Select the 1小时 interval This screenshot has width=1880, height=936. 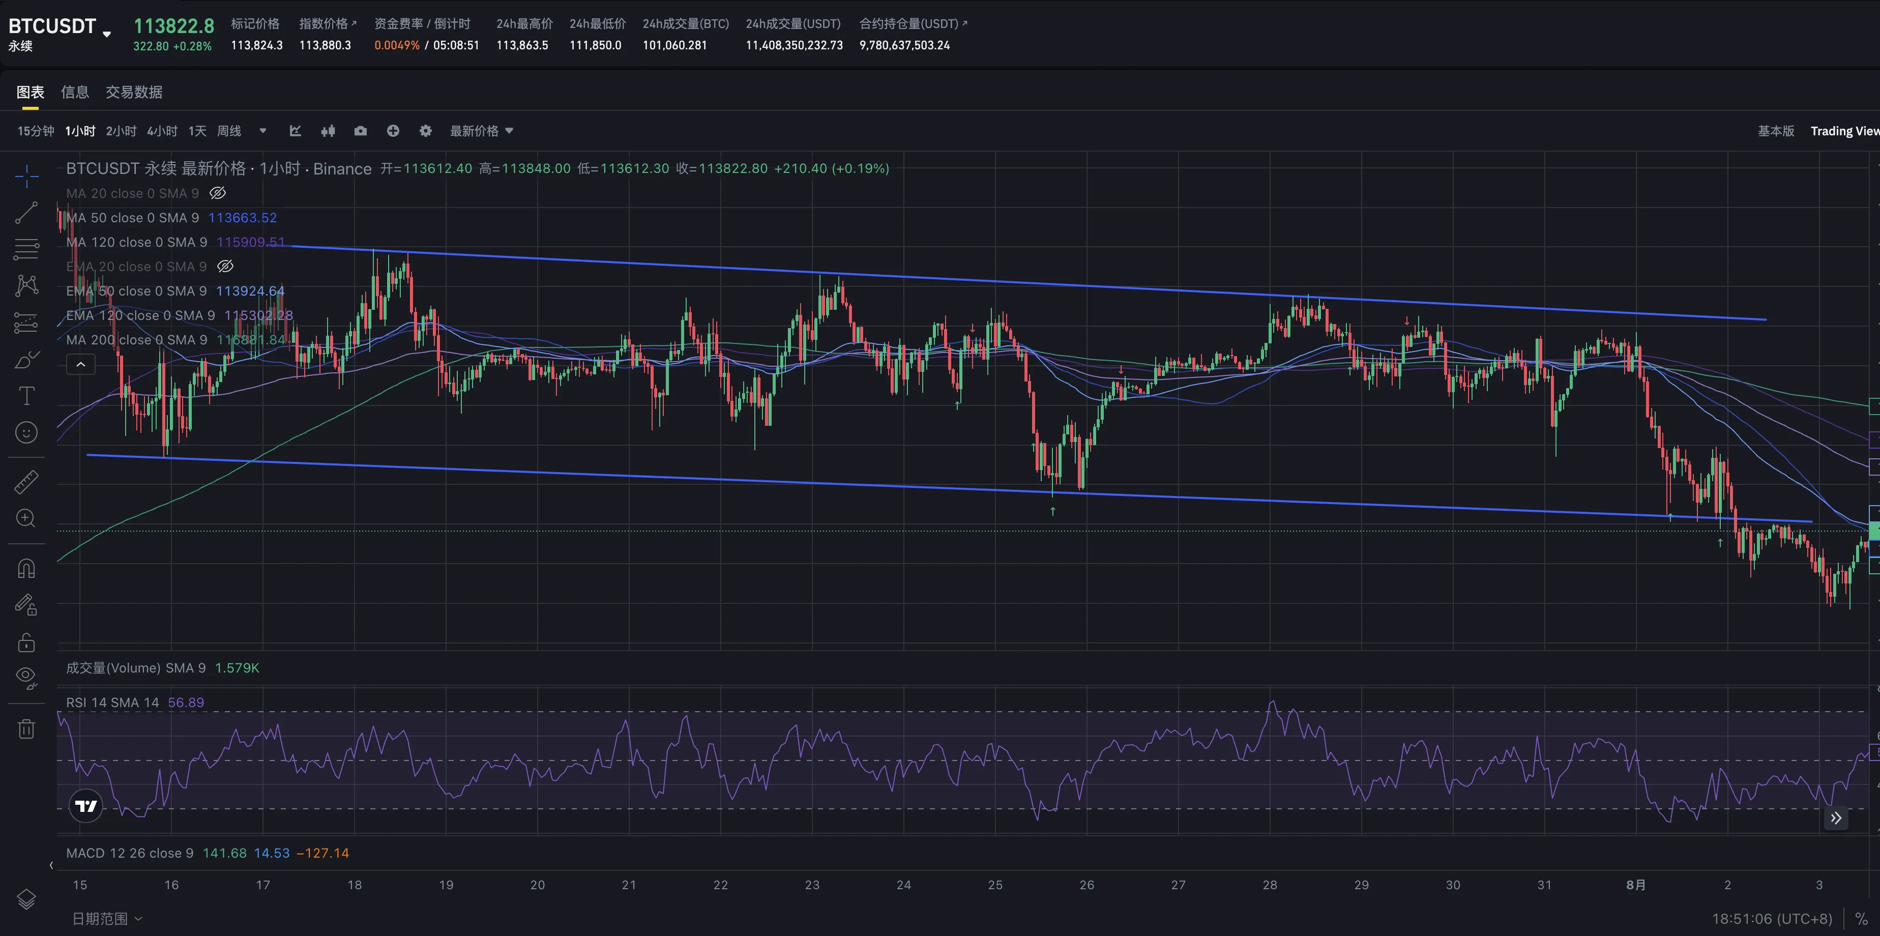click(80, 131)
